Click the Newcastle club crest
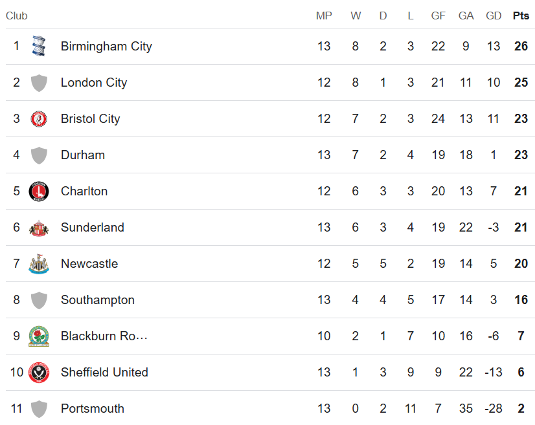 coord(39,264)
